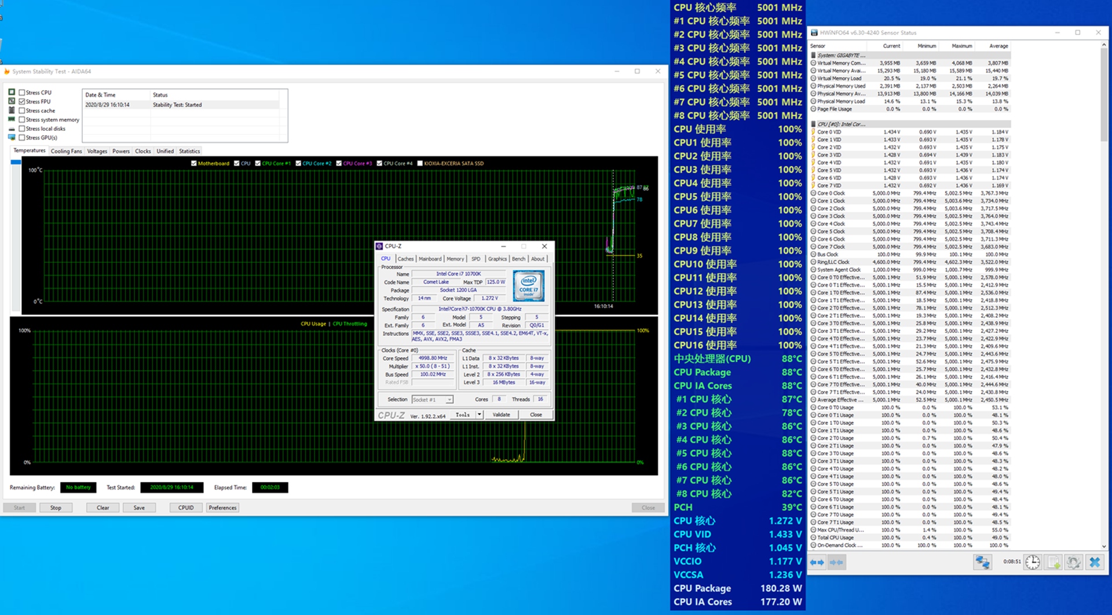Click HWiNFO network remote monitoring icon
1112x615 pixels.
pos(982,562)
